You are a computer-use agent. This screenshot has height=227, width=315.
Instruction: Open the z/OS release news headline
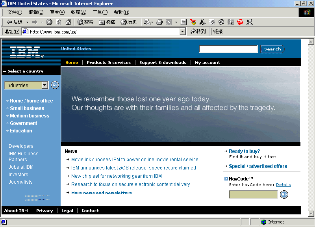click(133, 167)
